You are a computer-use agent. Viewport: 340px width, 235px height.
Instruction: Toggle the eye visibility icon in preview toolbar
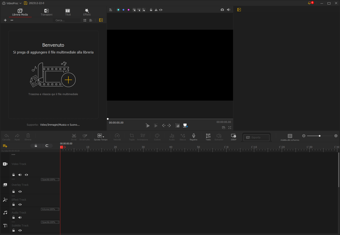coord(161,10)
